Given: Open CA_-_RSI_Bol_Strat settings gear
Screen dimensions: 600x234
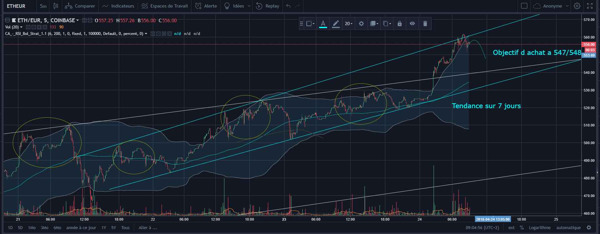Looking at the screenshot, I should [158, 34].
